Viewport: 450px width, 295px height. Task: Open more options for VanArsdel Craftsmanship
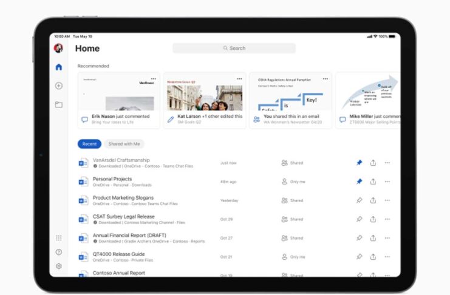click(x=387, y=163)
